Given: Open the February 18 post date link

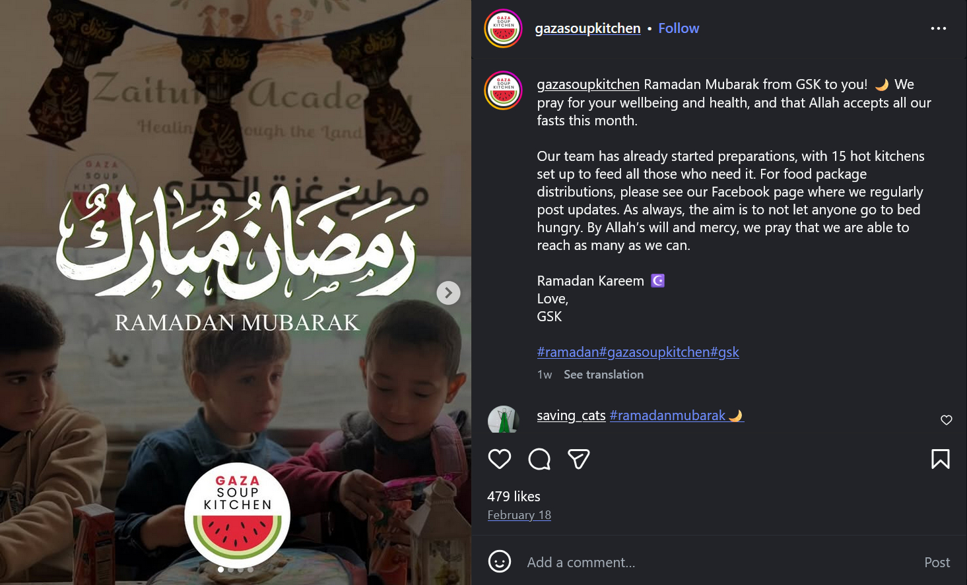Looking at the screenshot, I should tap(519, 515).
